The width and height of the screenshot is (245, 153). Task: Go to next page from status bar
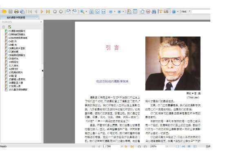click(126, 146)
